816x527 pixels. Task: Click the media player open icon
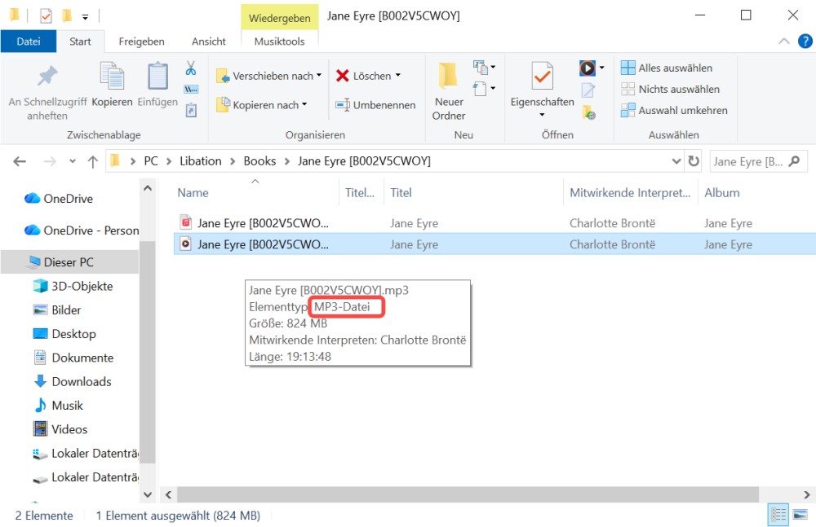point(587,68)
